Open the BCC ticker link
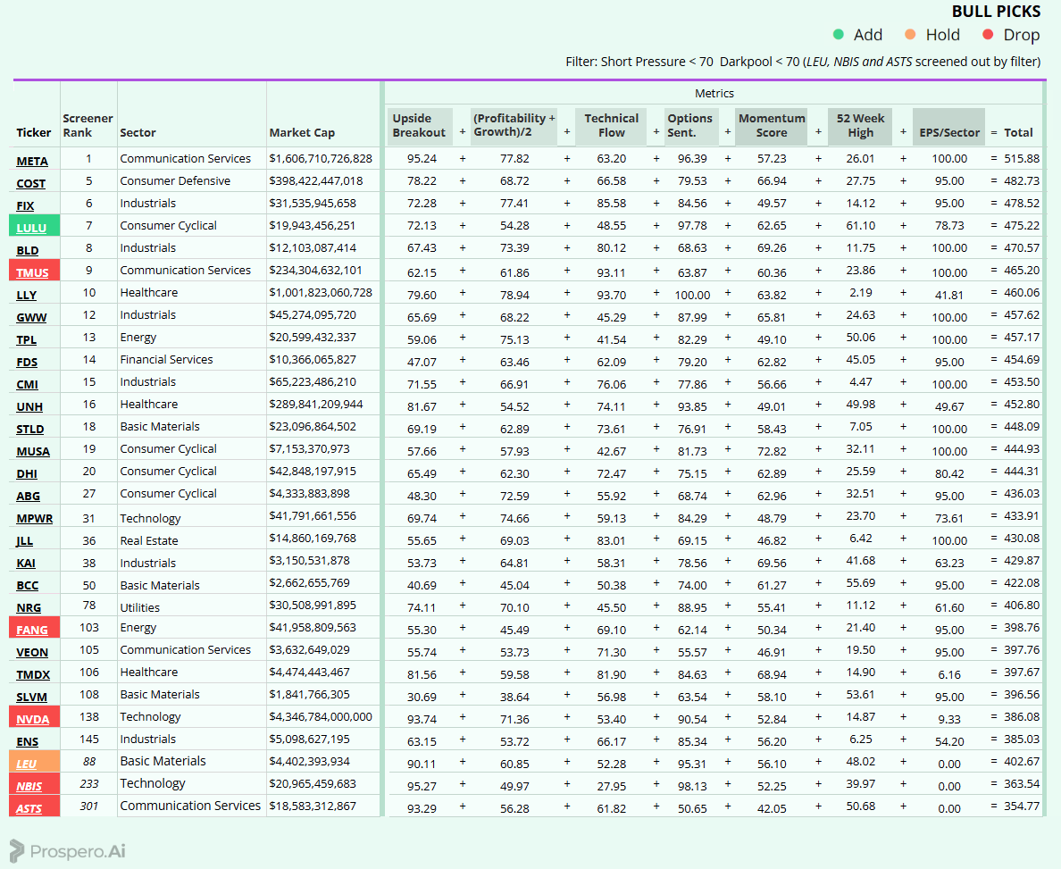The image size is (1061, 869). [x=27, y=585]
